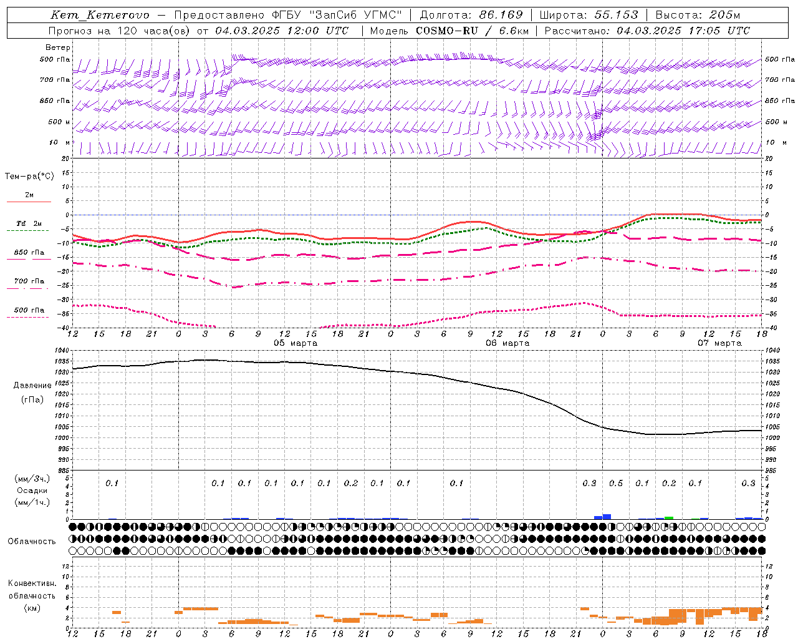
Task: Click the 0.5 precipitation amount value
Action: point(616,484)
